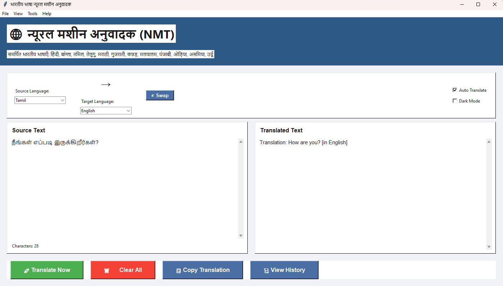Click the scroll-up arrow in Translated Text box

click(x=489, y=142)
